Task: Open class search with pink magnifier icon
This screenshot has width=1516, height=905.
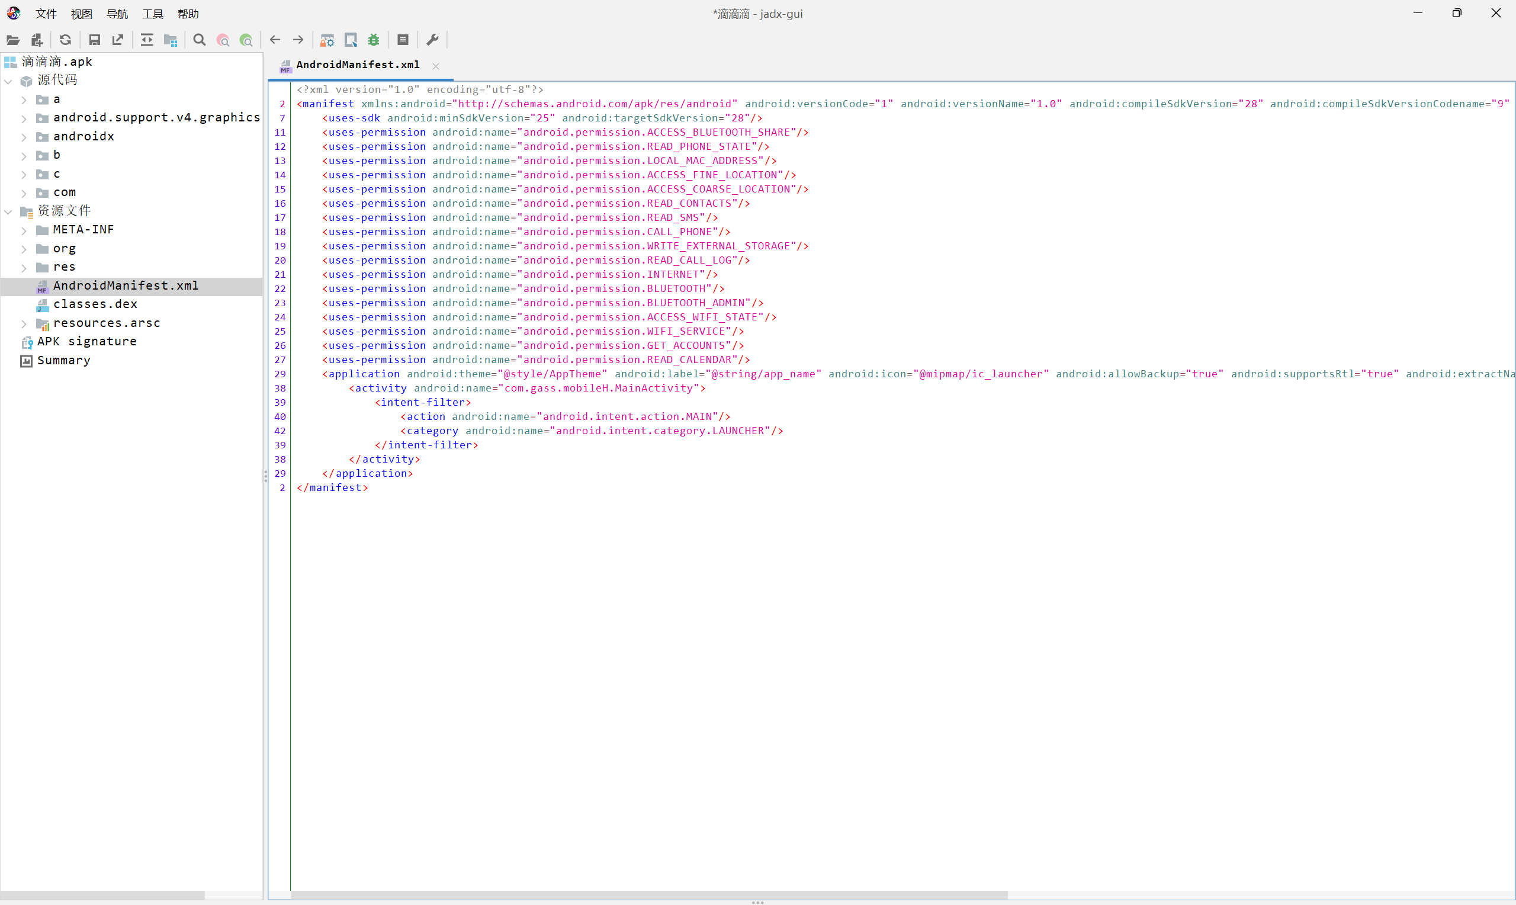Action: [223, 40]
